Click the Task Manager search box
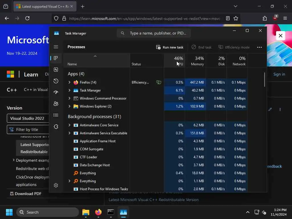The image size is (292, 219). coord(154,33)
